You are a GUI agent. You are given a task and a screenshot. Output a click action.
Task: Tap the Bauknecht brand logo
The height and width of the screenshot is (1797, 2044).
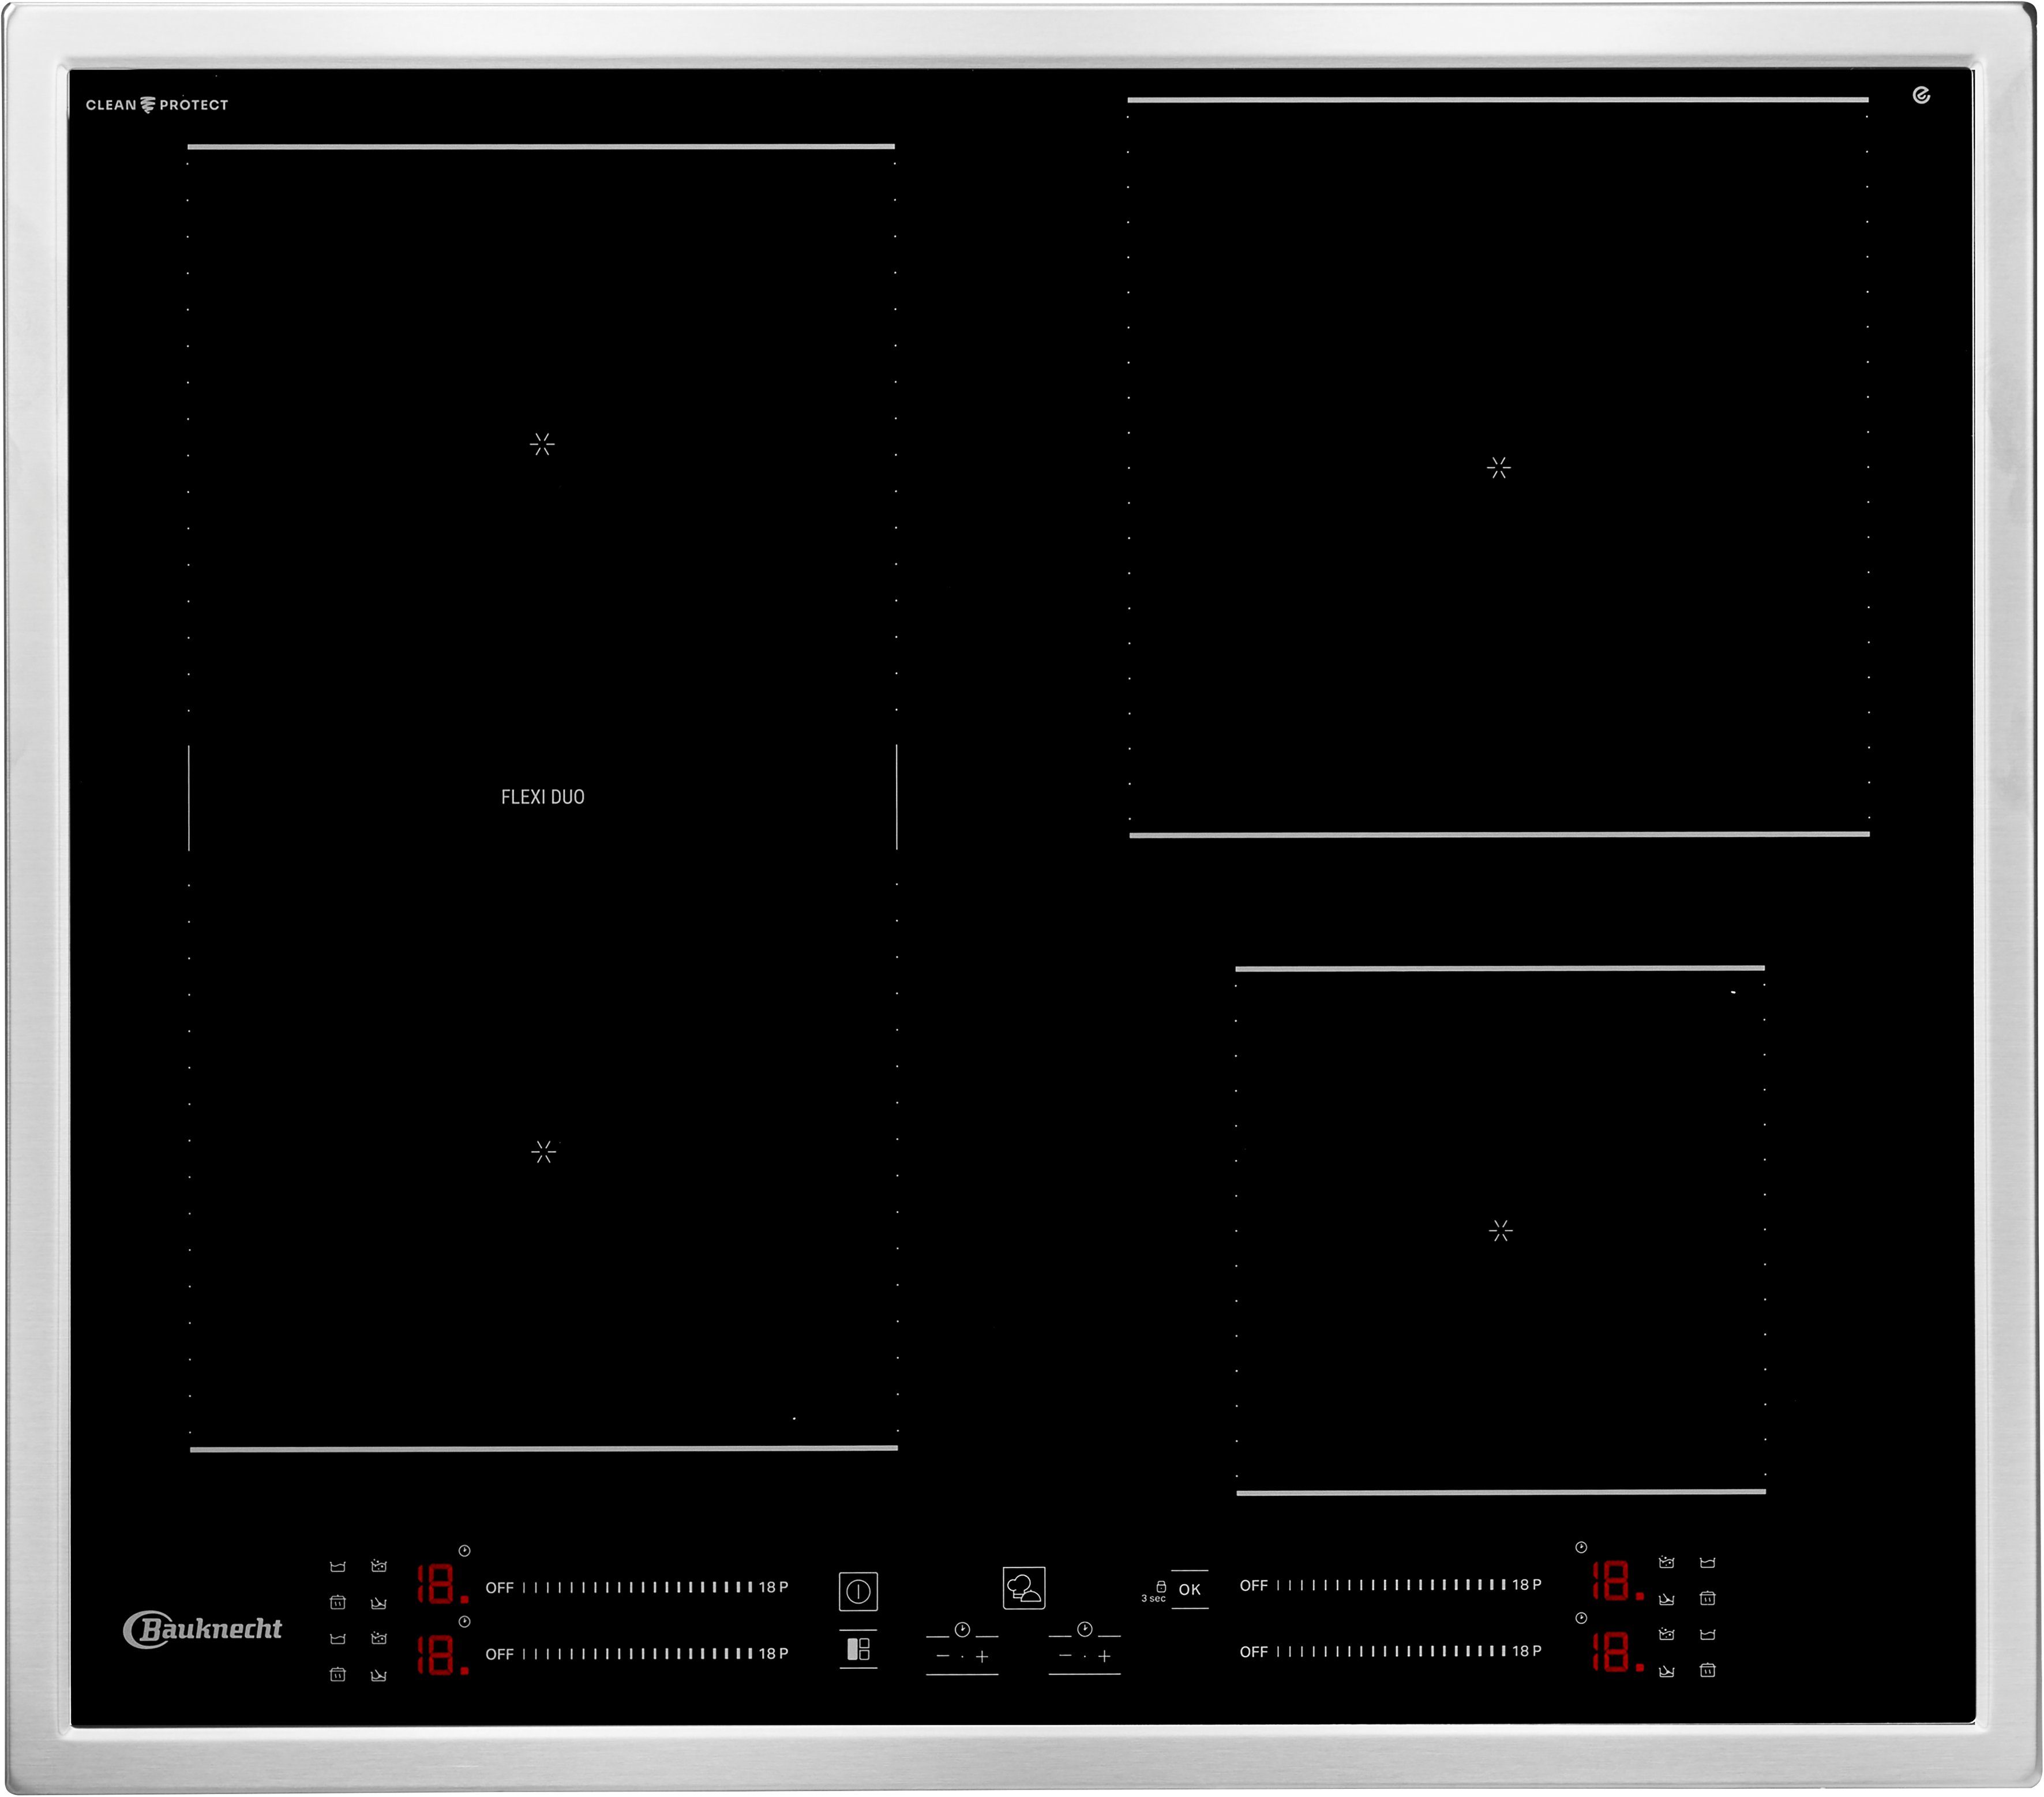point(203,1629)
